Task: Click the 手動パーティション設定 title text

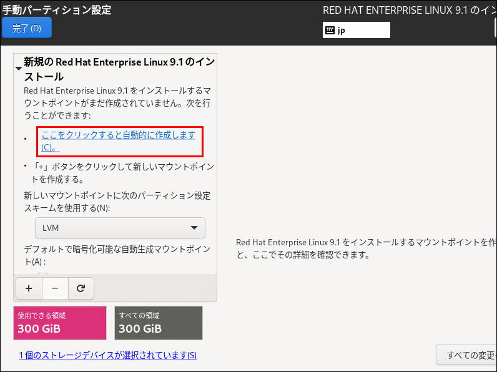Action: [x=57, y=10]
